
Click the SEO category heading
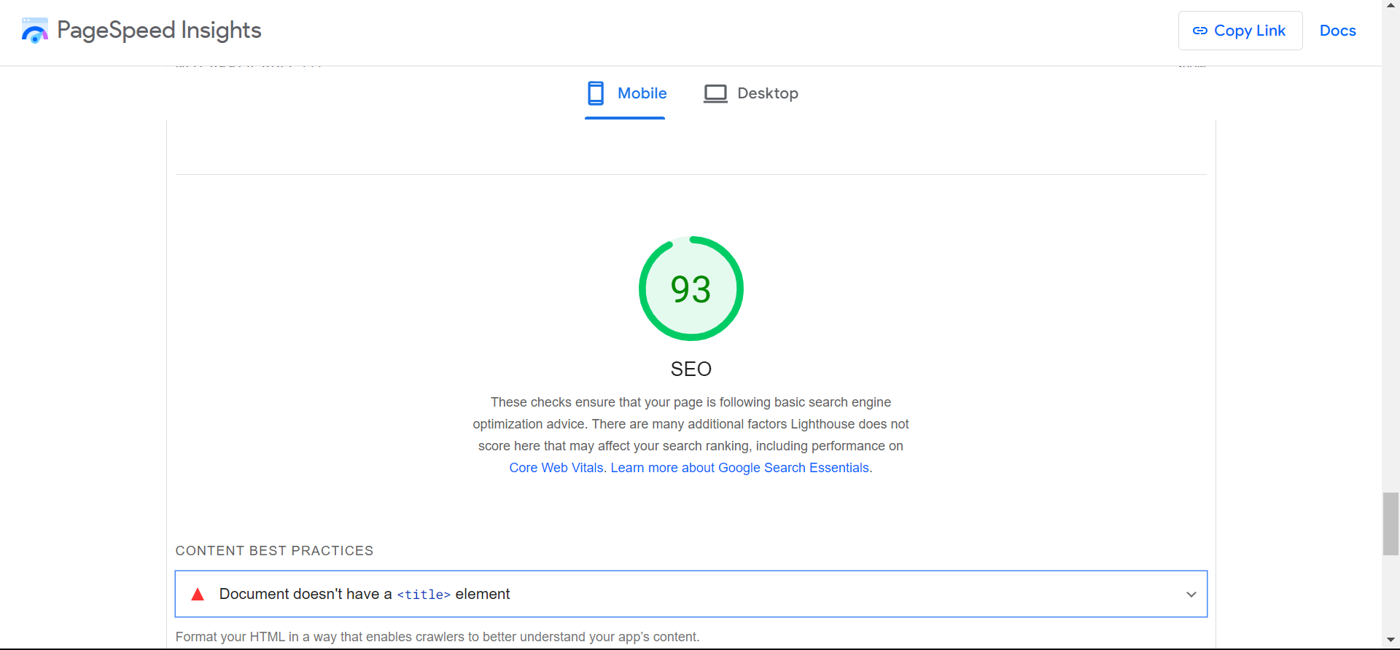click(691, 369)
